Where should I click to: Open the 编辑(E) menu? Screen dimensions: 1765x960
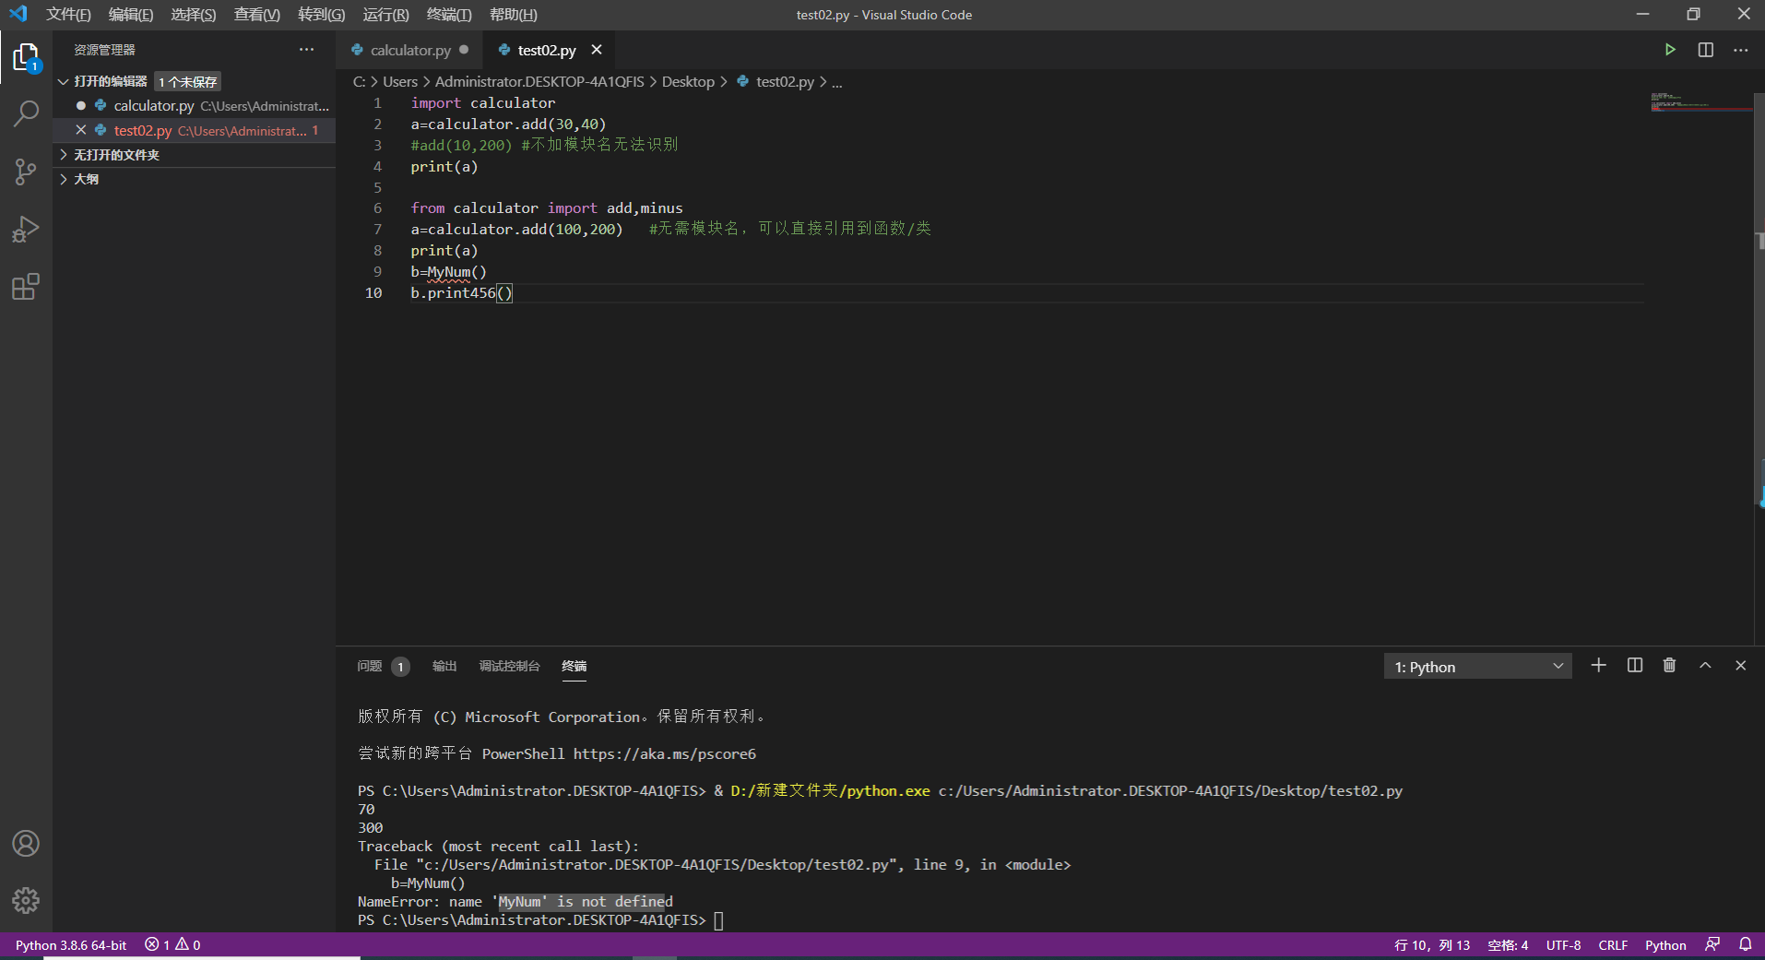[131, 15]
